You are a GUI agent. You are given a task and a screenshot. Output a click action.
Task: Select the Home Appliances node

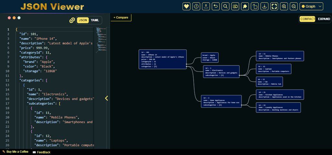point(221,101)
